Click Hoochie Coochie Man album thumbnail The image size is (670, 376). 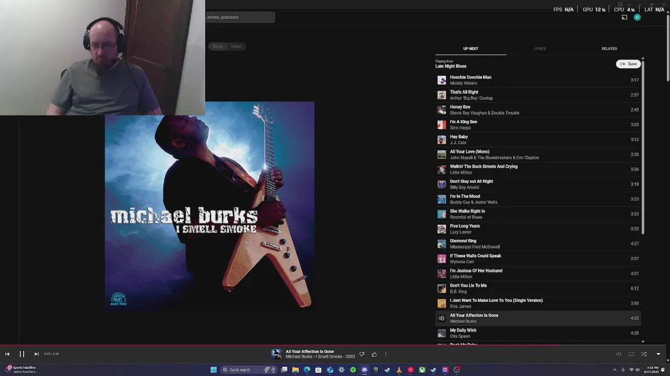(x=442, y=80)
